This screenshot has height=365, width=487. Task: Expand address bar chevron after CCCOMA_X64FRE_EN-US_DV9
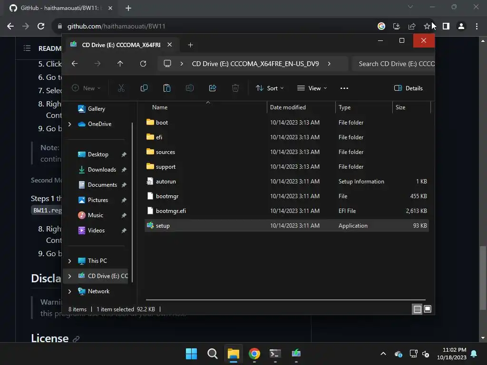pyautogui.click(x=329, y=64)
